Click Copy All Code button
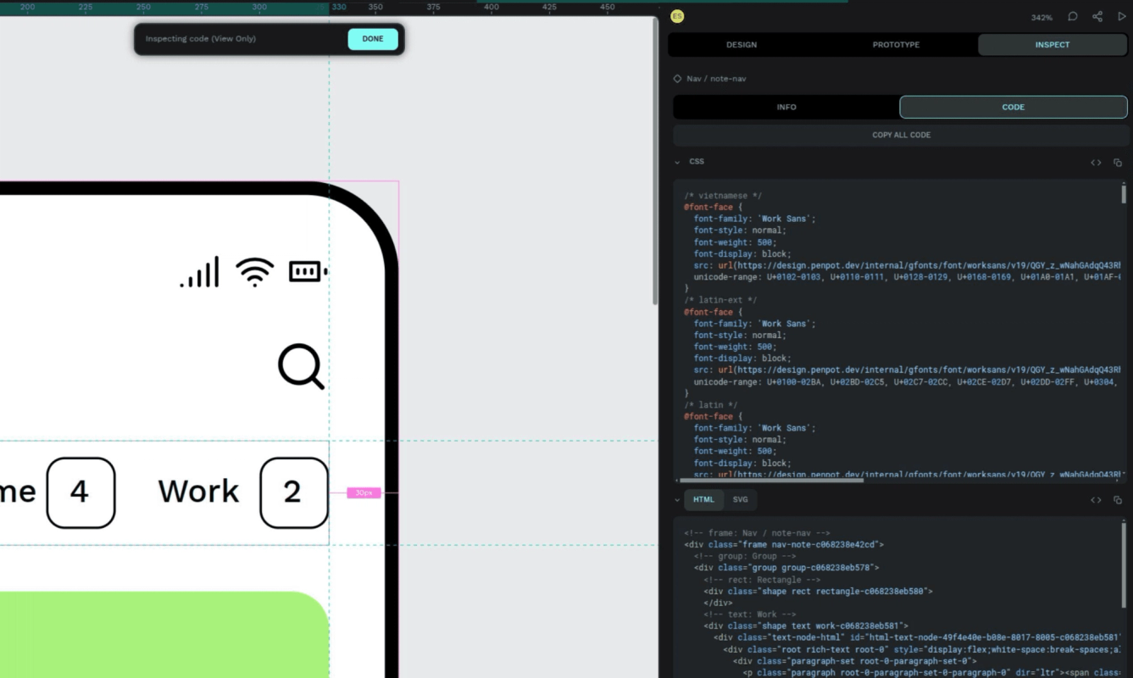The image size is (1133, 678). (902, 135)
